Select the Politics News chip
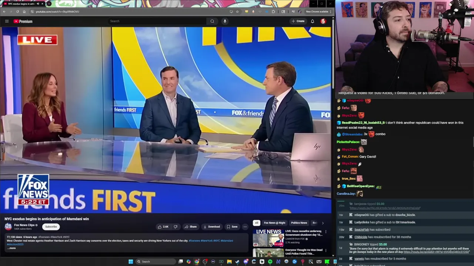The width and height of the screenshot is (474, 266). pos(299,223)
